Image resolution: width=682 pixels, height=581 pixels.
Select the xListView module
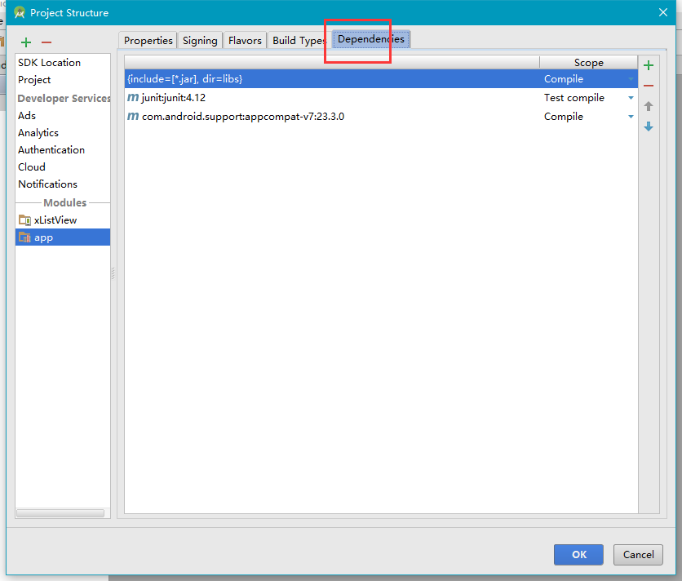(x=63, y=220)
